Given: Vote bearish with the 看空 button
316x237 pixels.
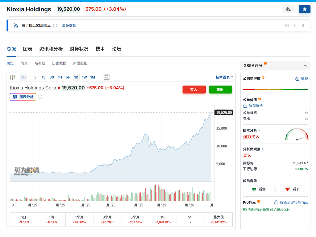Looking at the screenshot, I should point(259,189).
